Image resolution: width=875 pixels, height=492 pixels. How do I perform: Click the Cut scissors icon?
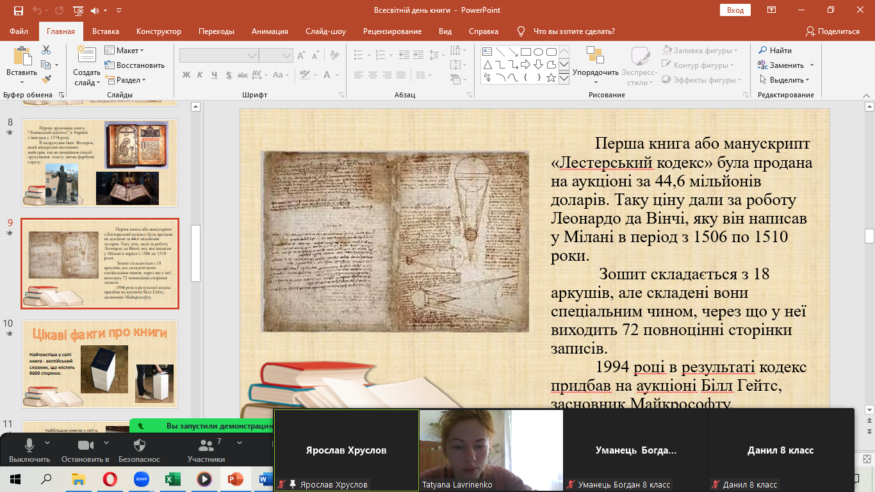pyautogui.click(x=46, y=50)
